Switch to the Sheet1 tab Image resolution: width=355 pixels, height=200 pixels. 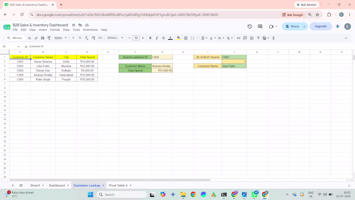(35, 185)
